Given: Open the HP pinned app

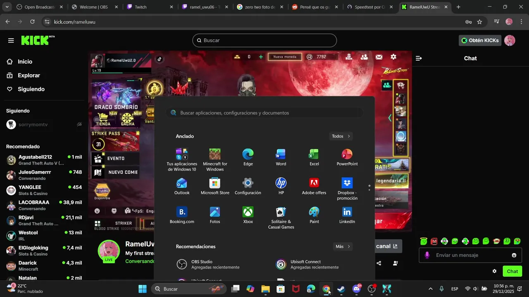Looking at the screenshot, I should point(281,186).
